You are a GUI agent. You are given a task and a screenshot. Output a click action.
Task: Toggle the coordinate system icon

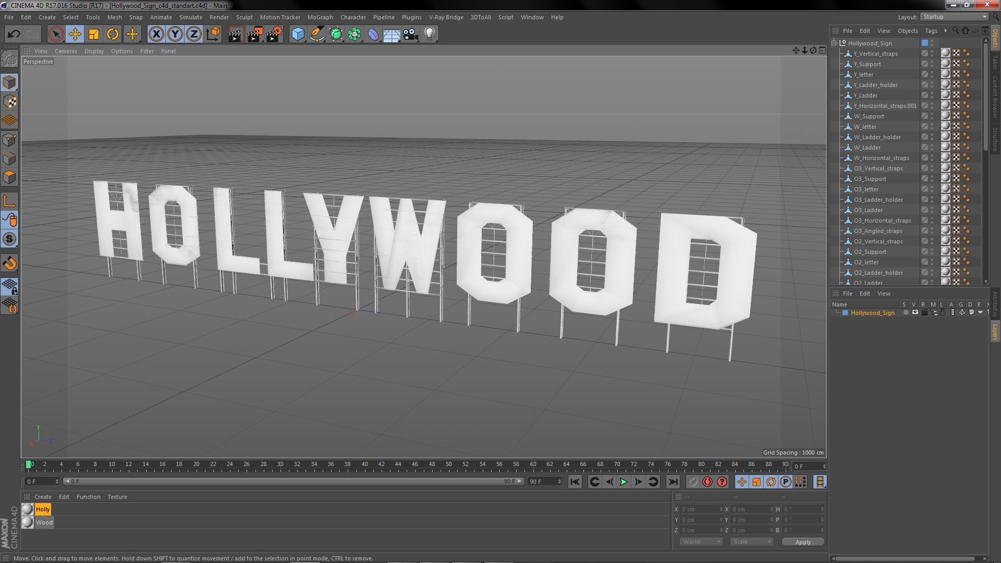[213, 34]
